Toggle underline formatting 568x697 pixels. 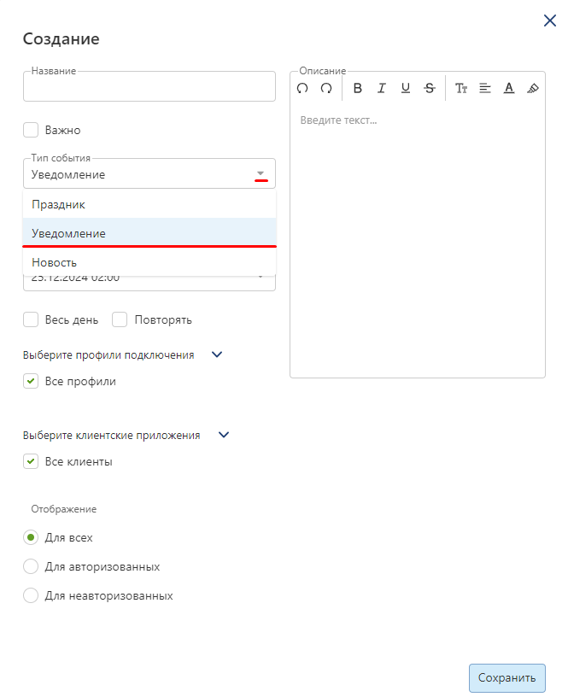[406, 89]
